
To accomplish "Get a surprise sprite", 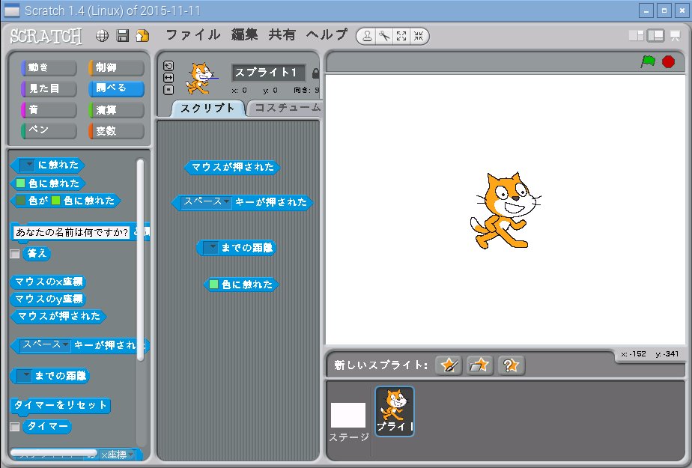I will click(511, 365).
